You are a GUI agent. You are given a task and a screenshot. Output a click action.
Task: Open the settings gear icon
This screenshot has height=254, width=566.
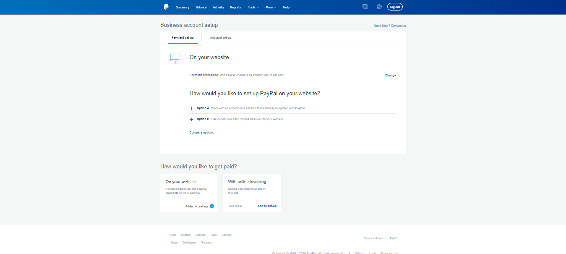point(379,7)
